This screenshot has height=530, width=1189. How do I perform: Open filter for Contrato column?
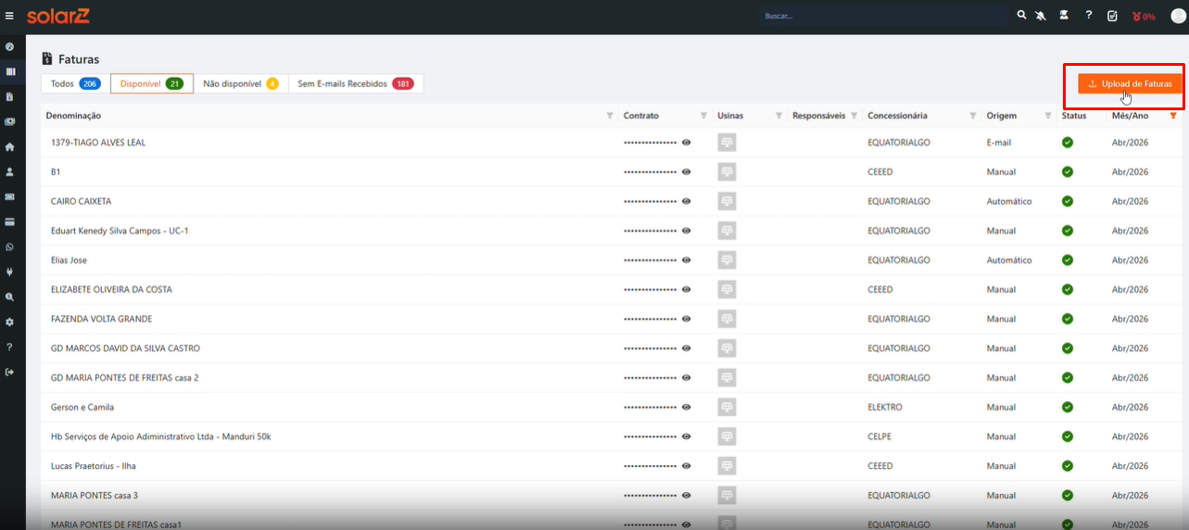tap(703, 116)
